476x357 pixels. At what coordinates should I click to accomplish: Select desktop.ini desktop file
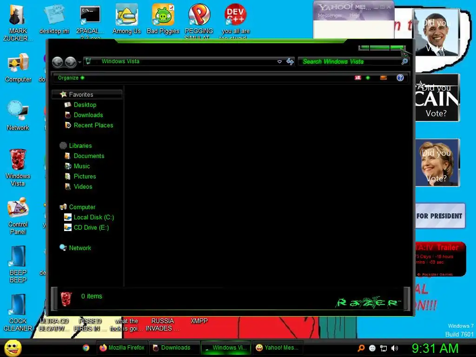coord(54,19)
